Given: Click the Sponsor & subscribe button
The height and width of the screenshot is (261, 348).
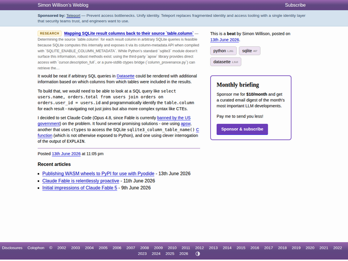Looking at the screenshot, I should (x=242, y=129).
